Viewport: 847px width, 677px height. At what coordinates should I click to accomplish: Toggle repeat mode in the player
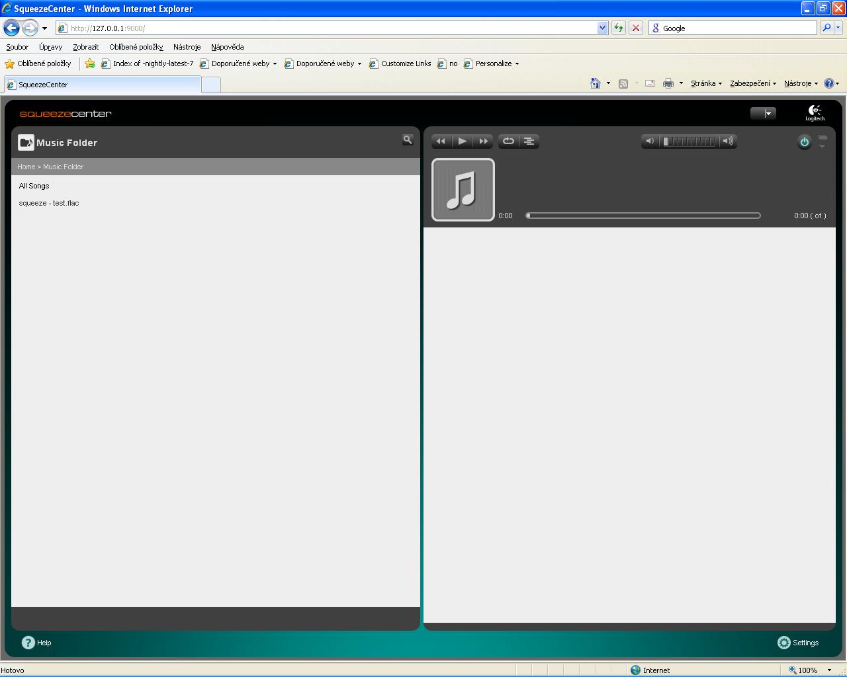[x=508, y=141]
